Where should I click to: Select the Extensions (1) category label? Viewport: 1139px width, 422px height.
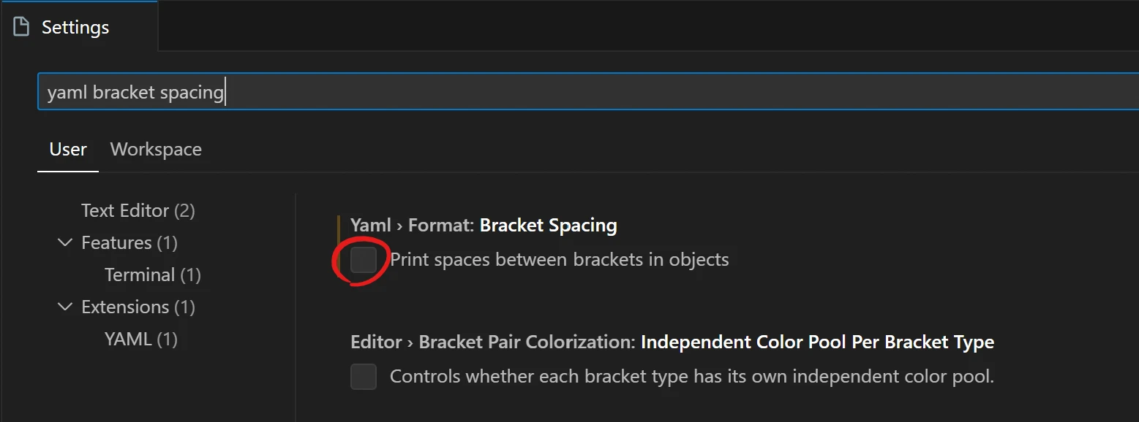click(x=138, y=307)
